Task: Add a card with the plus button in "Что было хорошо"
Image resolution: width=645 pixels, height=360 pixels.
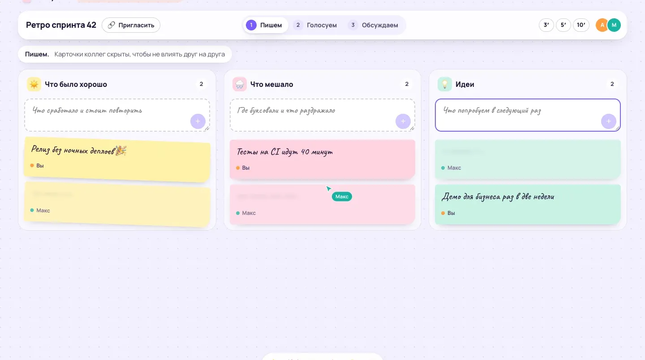Action: [198, 121]
